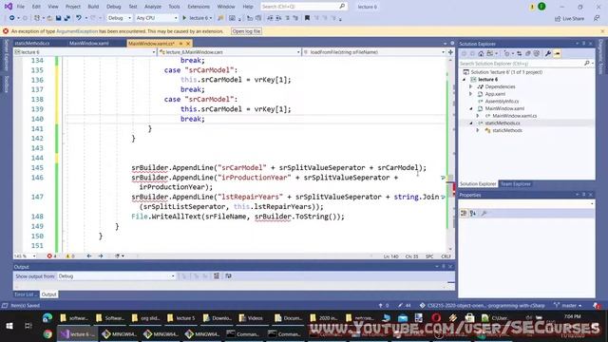Viewport: 608px width, 342px height.
Task: Click the Open log file button
Action: (247, 31)
